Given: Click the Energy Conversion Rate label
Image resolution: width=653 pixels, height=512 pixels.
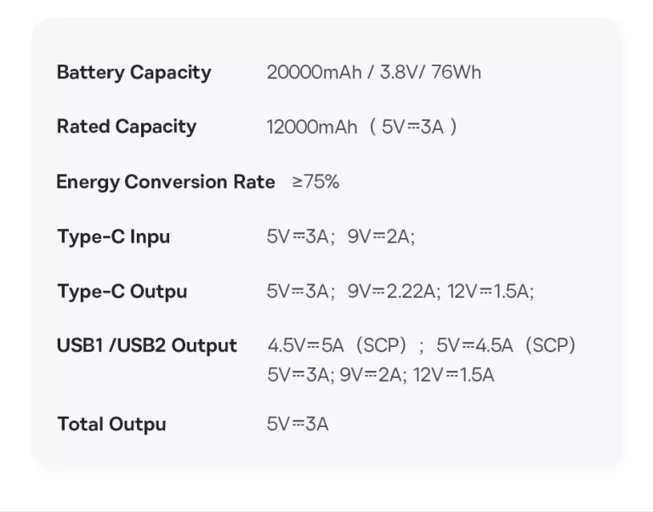Looking at the screenshot, I should click(165, 182).
